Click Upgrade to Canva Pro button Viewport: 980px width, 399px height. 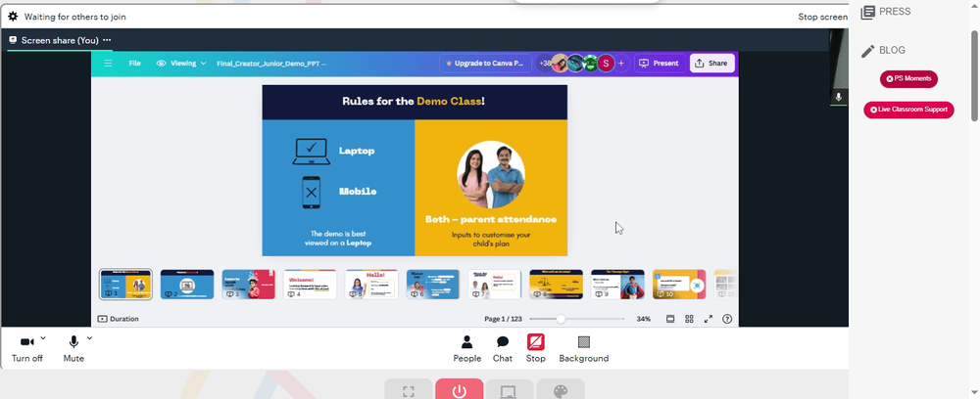[x=485, y=64]
